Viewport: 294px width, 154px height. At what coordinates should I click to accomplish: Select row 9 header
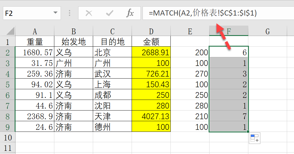click(x=7, y=127)
